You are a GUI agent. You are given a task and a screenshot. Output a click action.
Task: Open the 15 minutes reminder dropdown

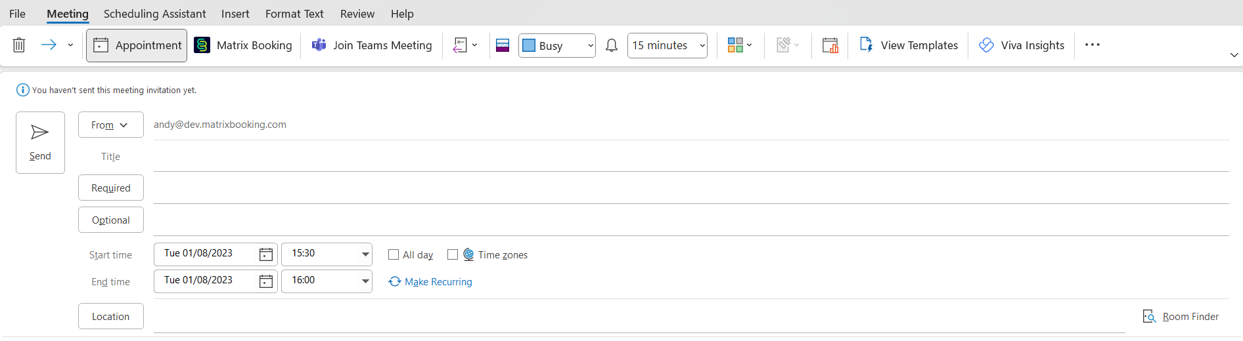[x=702, y=45]
